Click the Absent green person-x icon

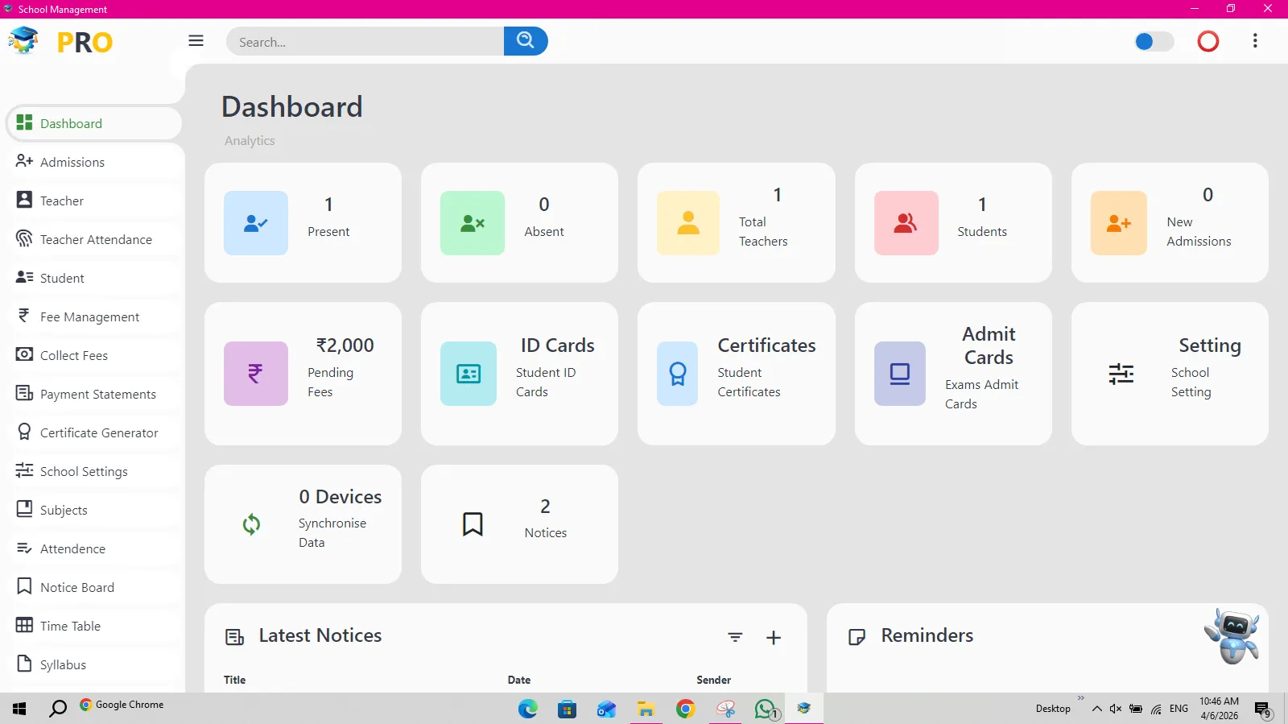coord(473,223)
